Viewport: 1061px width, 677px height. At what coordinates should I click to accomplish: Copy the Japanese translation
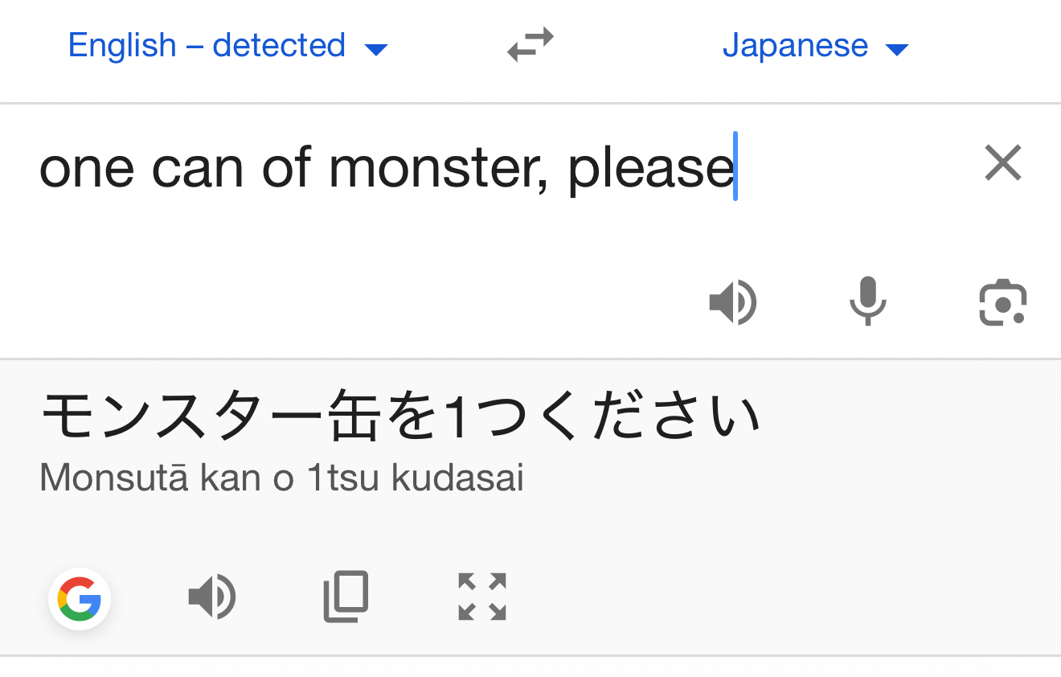346,597
